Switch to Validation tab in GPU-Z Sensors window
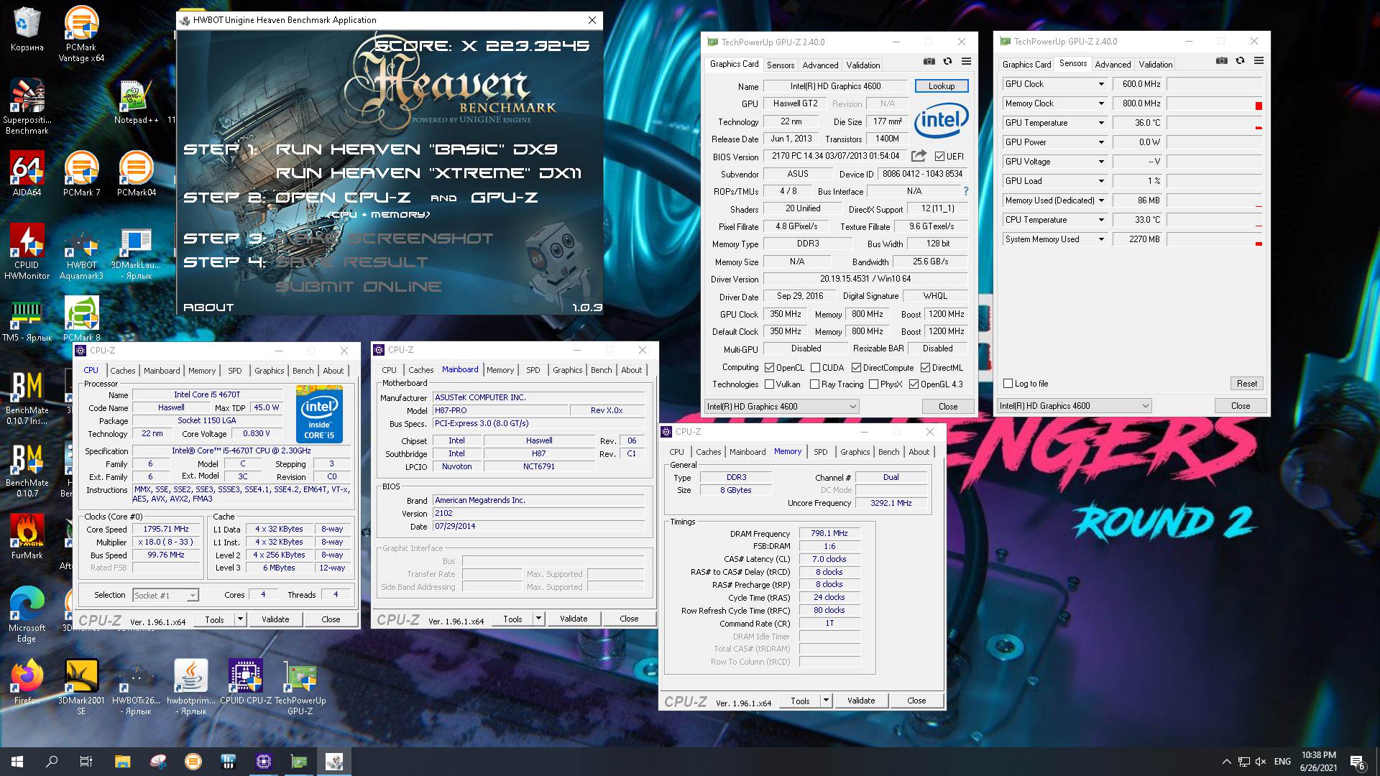This screenshot has width=1380, height=776. click(1155, 64)
